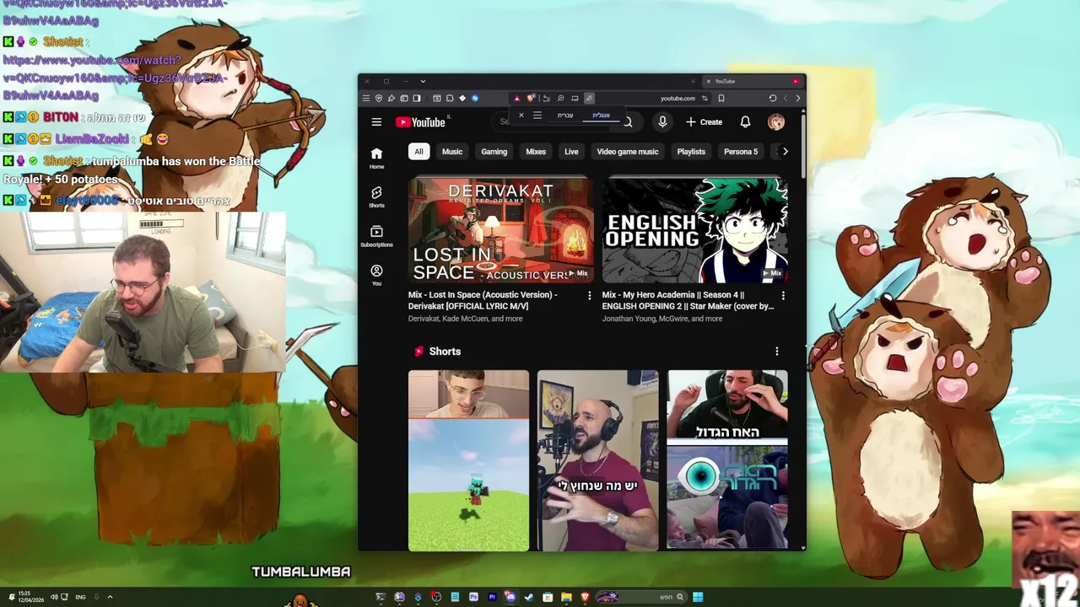Open the You section in sidebar
The image size is (1080, 607).
coord(376,276)
